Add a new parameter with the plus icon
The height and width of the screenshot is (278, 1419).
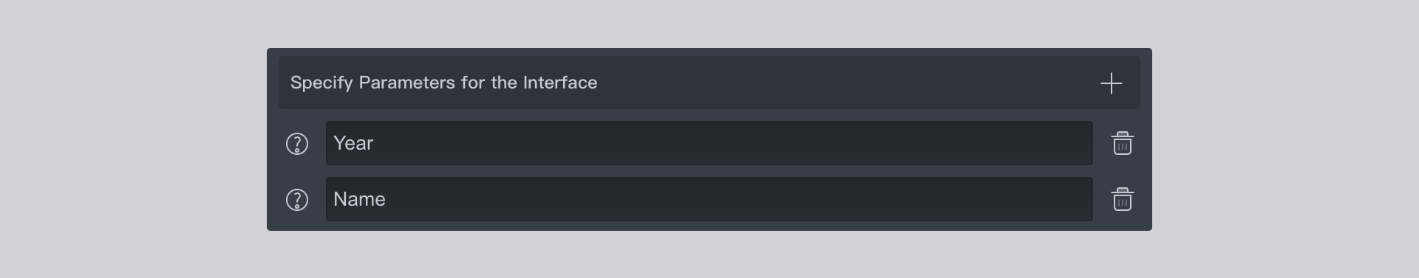tap(1111, 83)
